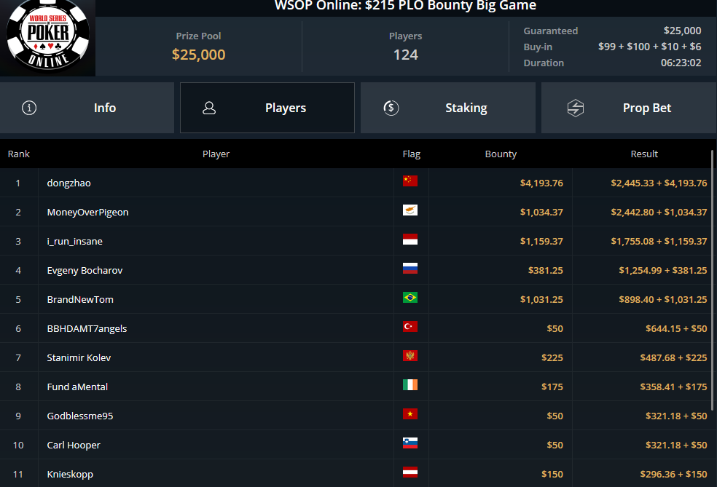Click the players list vertical scrollbar
Screen dimensions: 717x487
(x=713, y=280)
